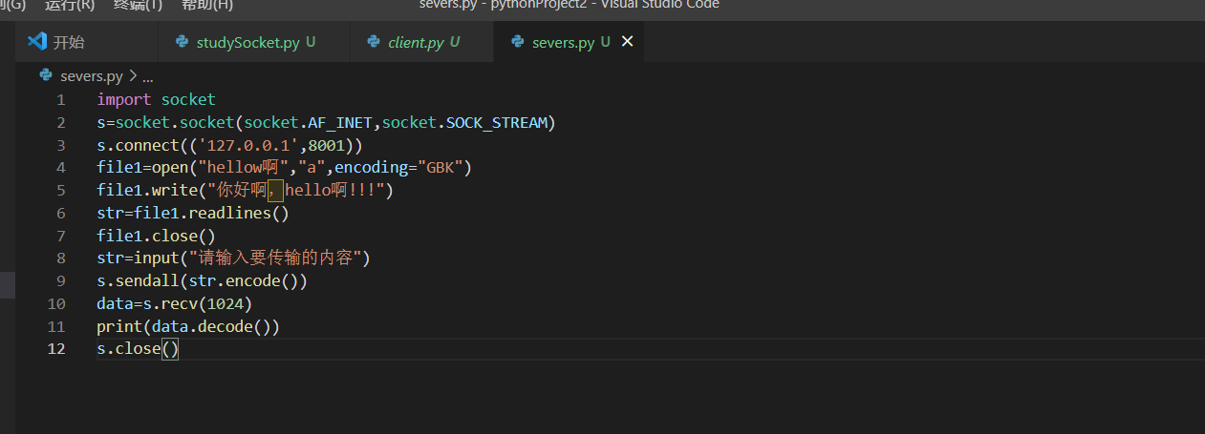Open the 终端(T) menu
The width and height of the screenshot is (1205, 434).
click(138, 5)
